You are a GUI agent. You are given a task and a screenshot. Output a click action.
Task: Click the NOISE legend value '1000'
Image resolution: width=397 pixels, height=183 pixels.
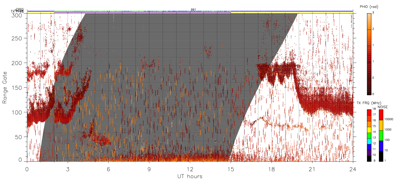pyautogui.click(x=388, y=129)
